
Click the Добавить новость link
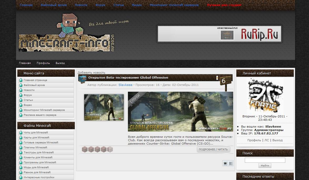tap(91, 73)
